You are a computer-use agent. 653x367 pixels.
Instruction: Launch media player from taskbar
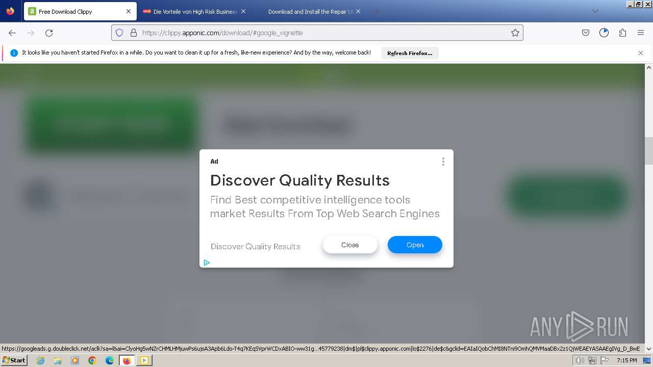click(75, 360)
